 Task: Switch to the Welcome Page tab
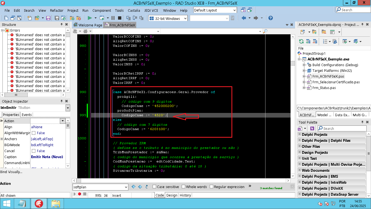[x=88, y=25]
